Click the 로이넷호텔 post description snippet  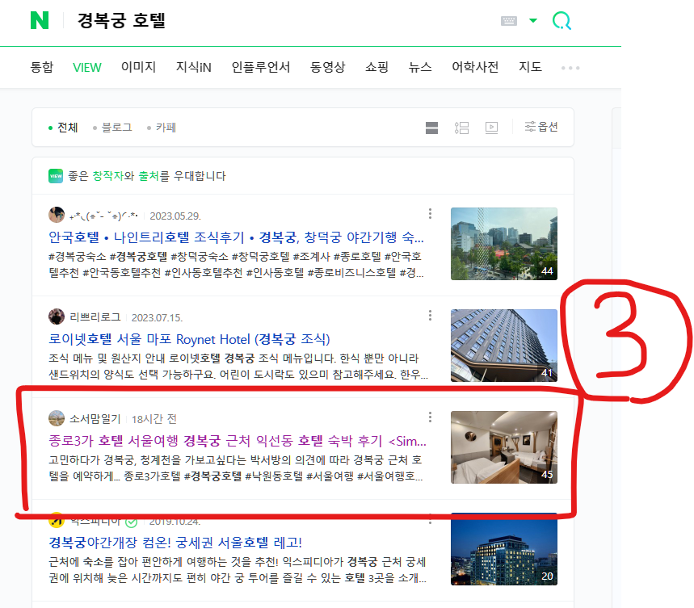pyautogui.click(x=238, y=366)
